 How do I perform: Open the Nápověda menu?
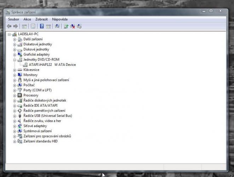(60, 19)
